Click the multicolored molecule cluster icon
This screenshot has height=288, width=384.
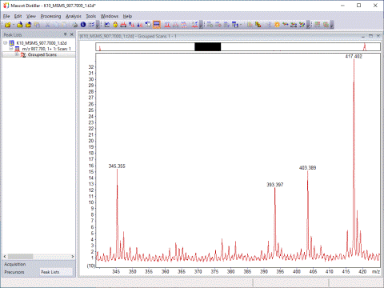coord(302,25)
